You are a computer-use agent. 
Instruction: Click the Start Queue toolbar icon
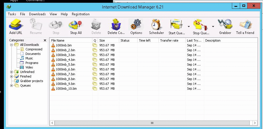pos(176,25)
